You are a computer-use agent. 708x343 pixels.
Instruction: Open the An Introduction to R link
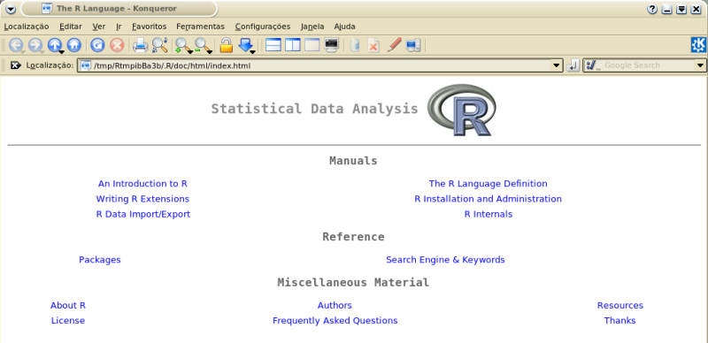(x=142, y=184)
